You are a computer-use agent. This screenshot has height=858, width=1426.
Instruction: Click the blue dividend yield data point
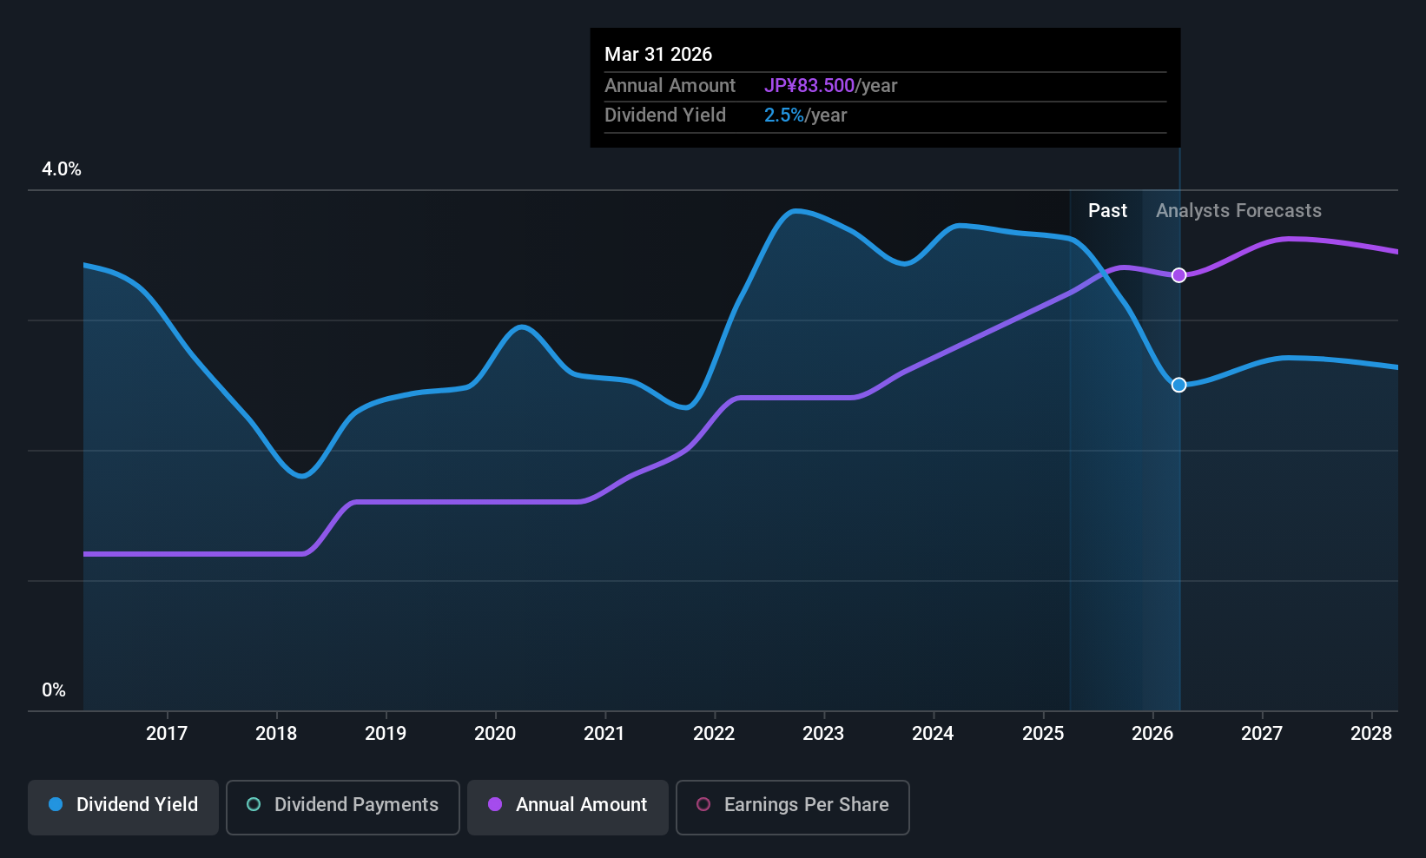pyautogui.click(x=1178, y=385)
